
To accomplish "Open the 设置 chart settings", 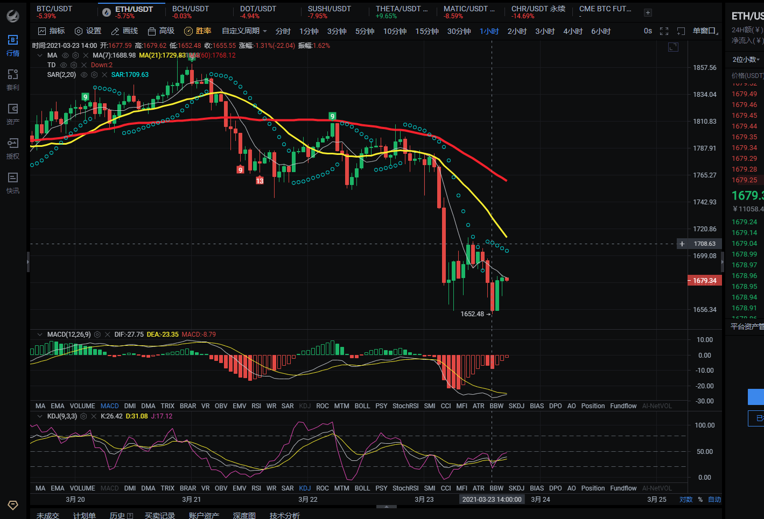I will tap(88, 31).
